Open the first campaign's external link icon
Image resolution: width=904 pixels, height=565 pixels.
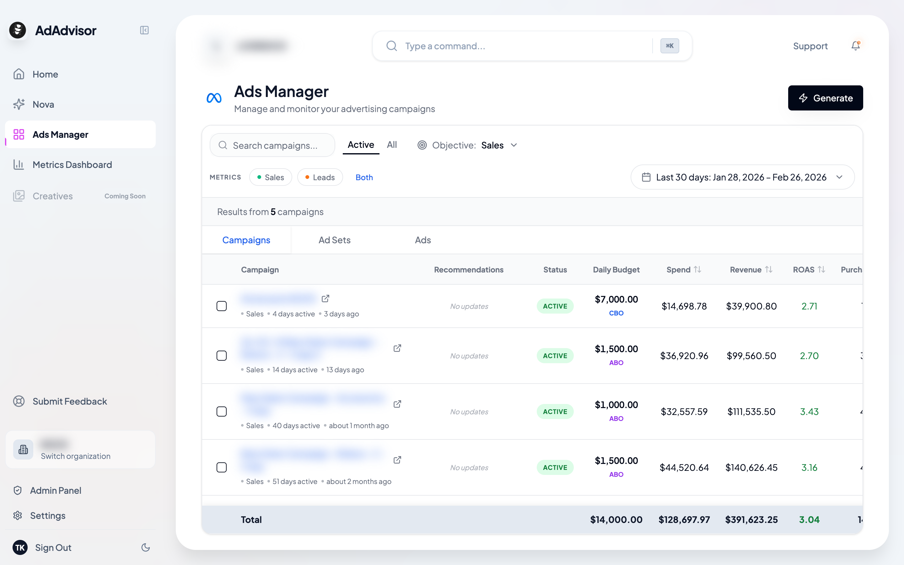(326, 298)
